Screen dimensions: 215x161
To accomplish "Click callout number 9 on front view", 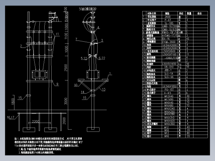I will click(x=57, y=84).
